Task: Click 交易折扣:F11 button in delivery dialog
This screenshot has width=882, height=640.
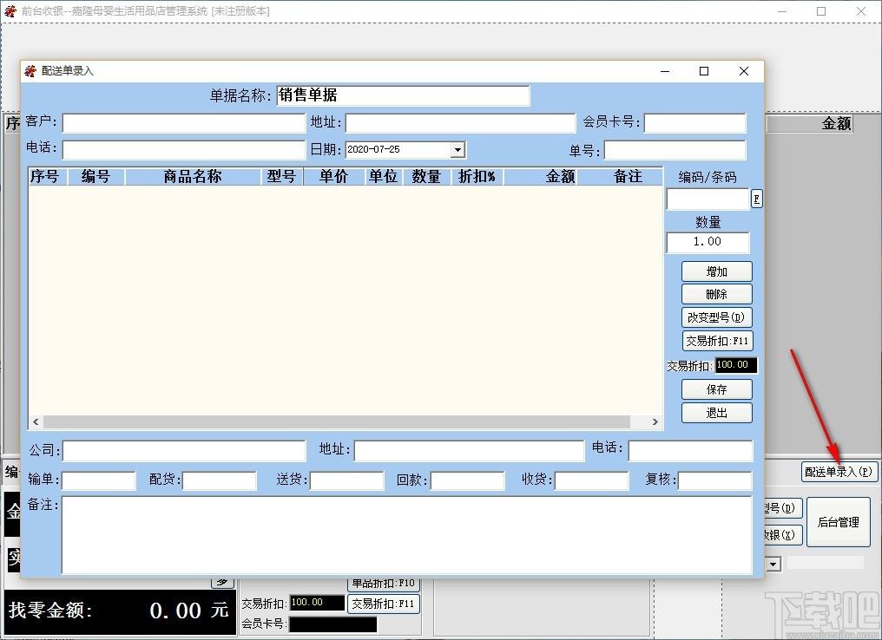Action: pyautogui.click(x=717, y=341)
